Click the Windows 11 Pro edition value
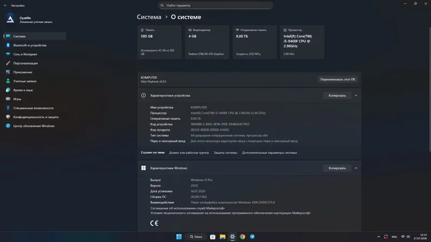 pyautogui.click(x=201, y=180)
